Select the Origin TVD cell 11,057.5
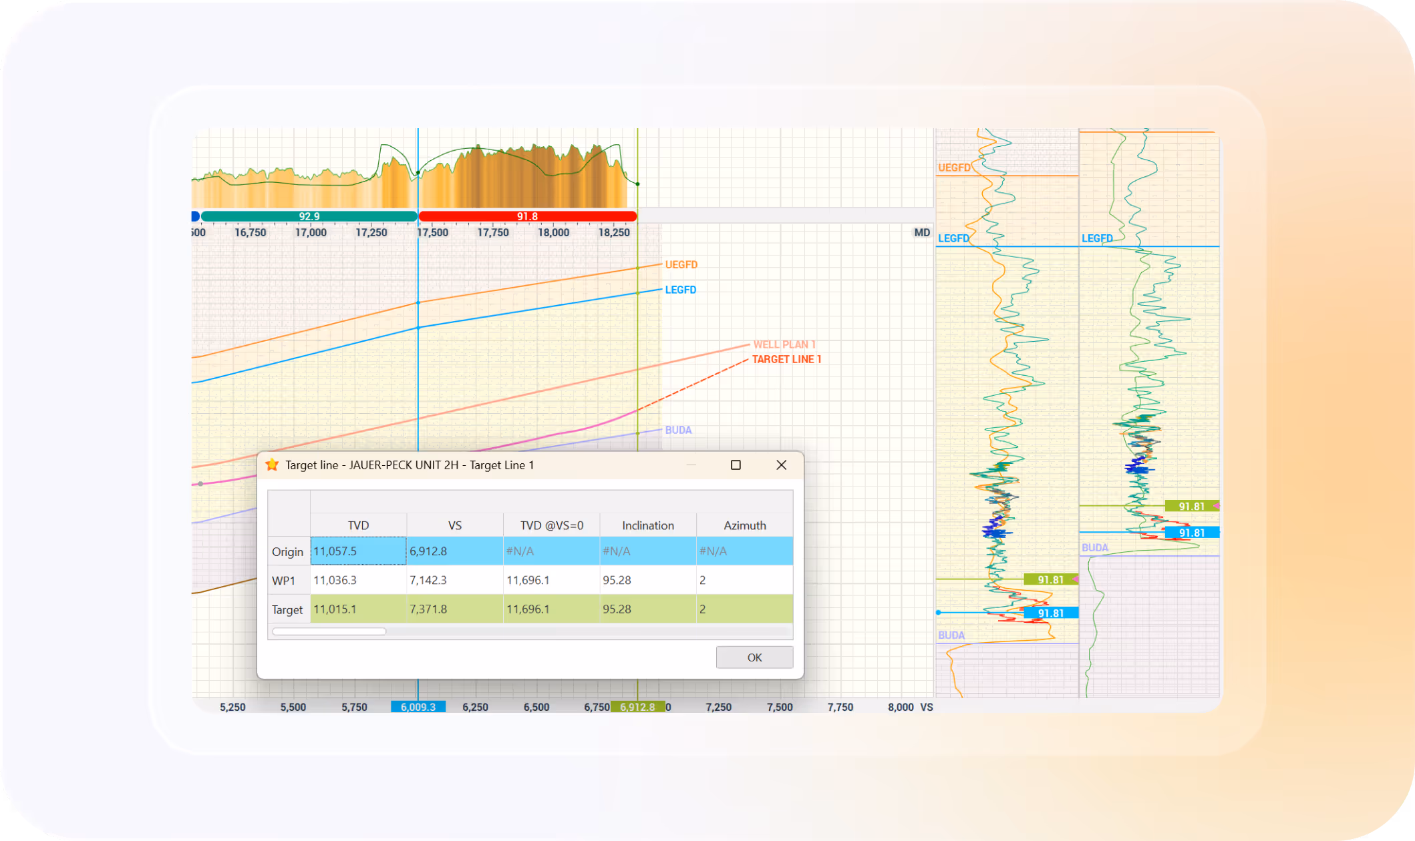Image resolution: width=1415 pixels, height=841 pixels. (358, 551)
